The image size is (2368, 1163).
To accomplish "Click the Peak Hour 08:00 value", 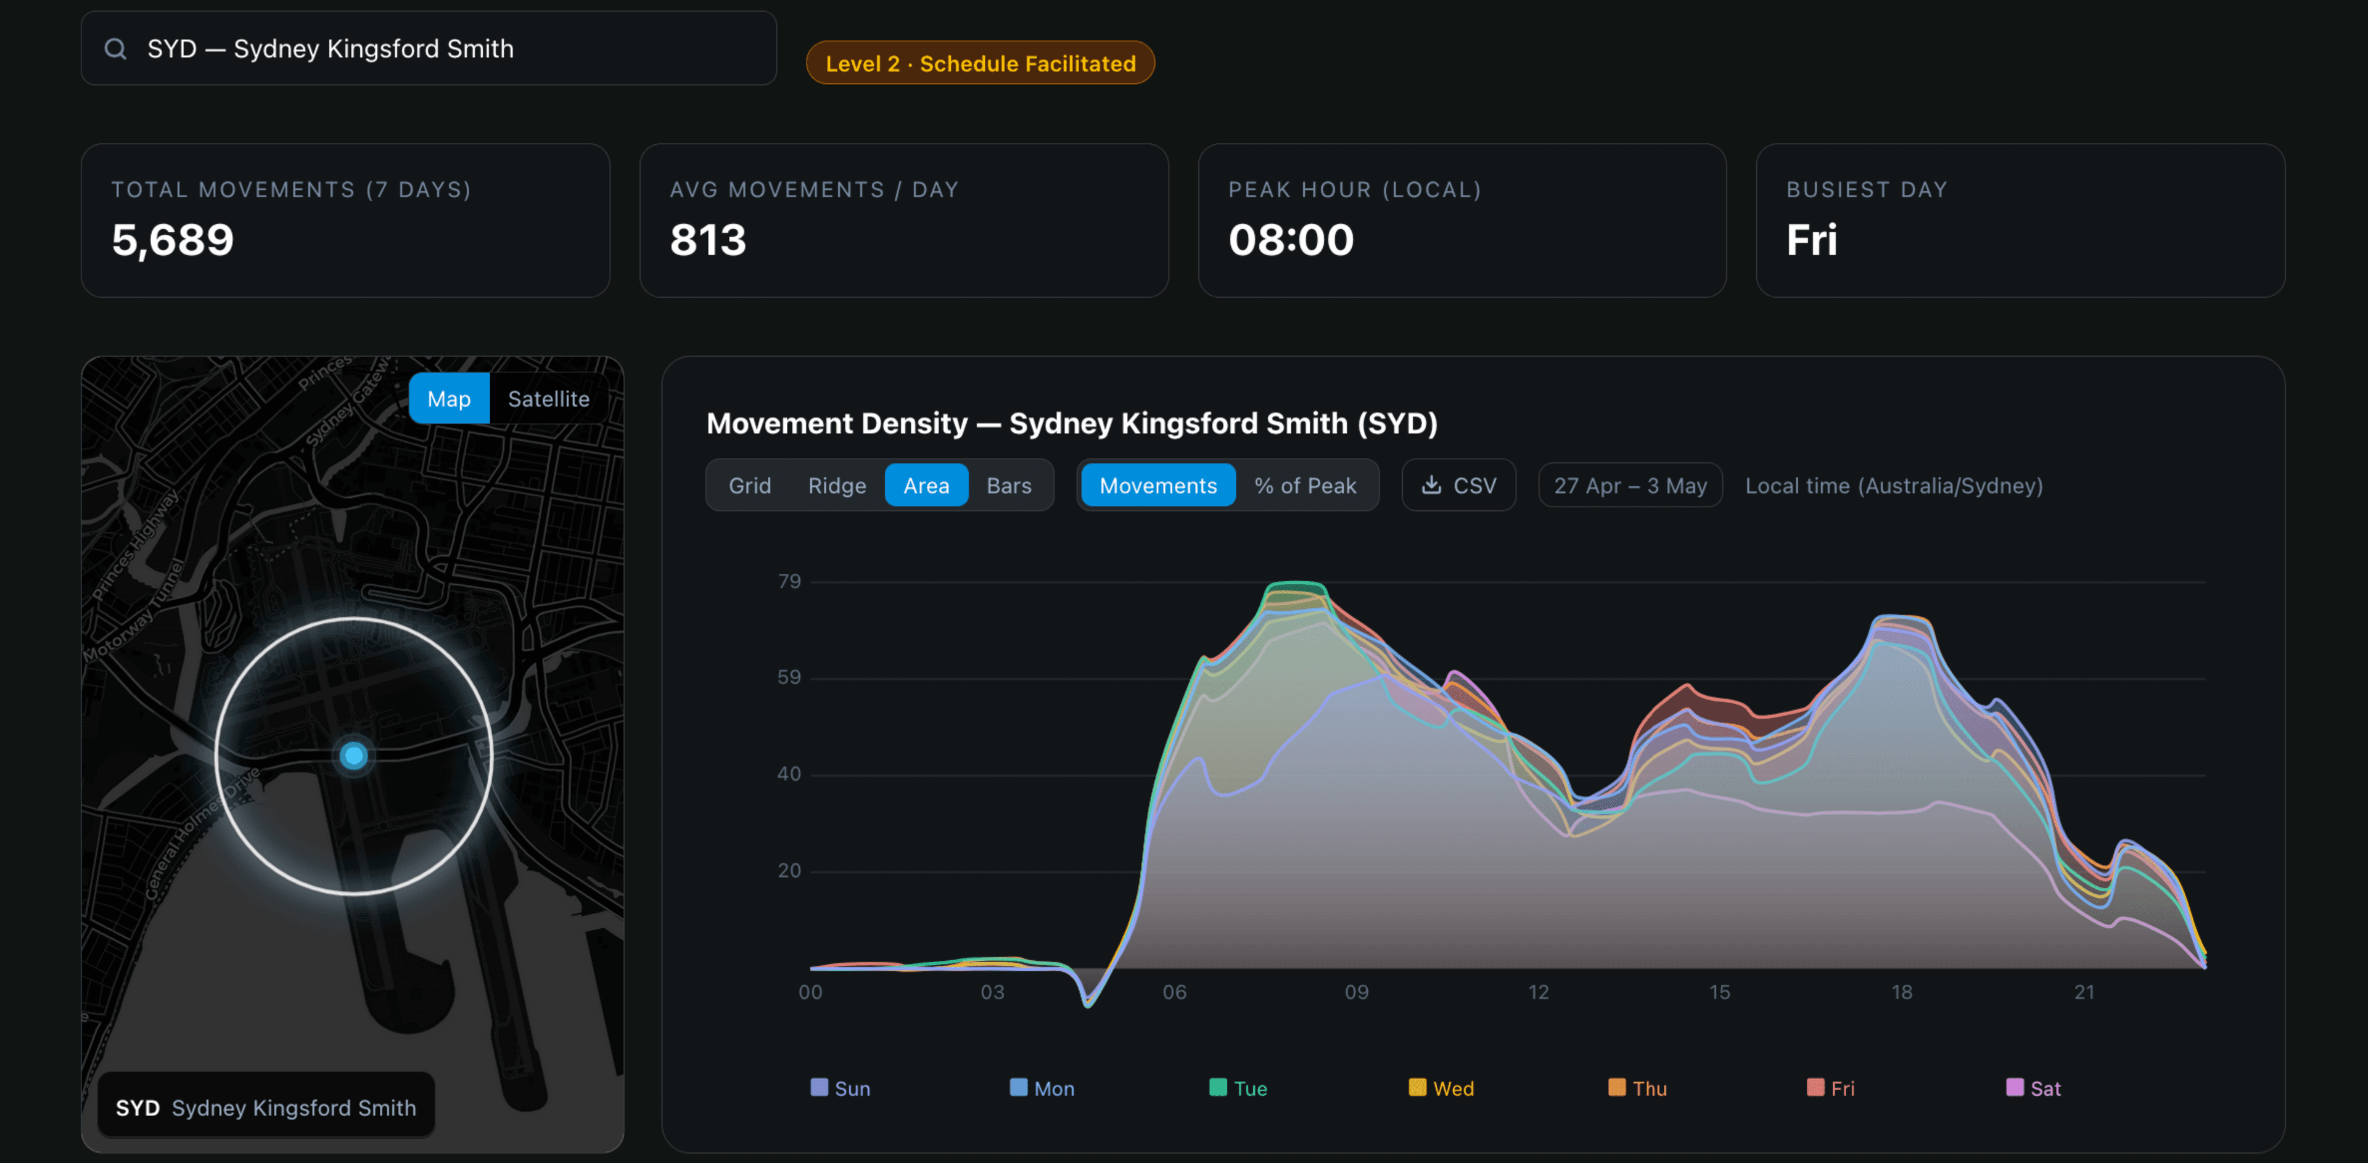I will coord(1291,240).
